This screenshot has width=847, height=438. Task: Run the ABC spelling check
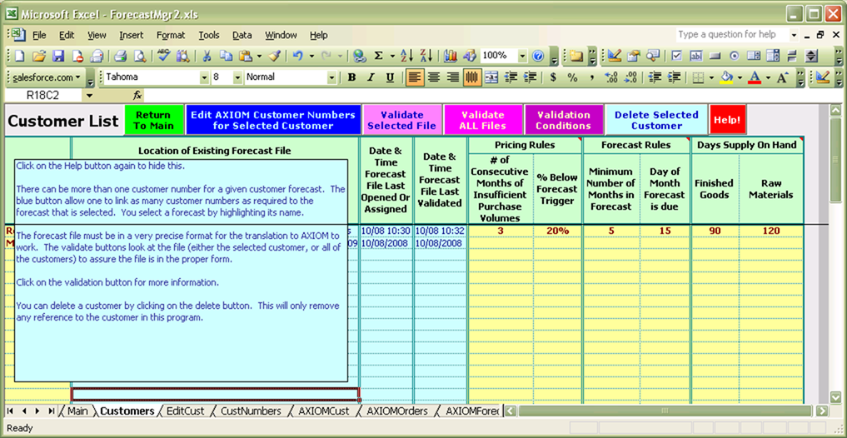(162, 56)
